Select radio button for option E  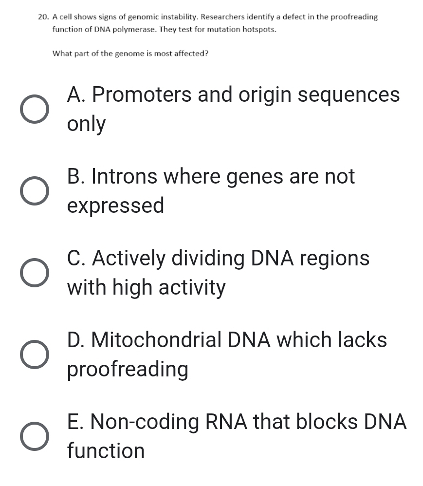point(35,436)
